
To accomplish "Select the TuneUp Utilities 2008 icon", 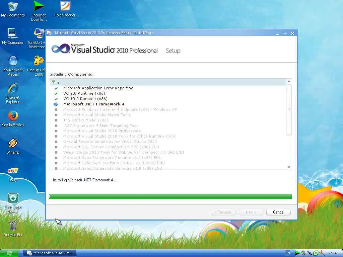I will click(x=36, y=66).
